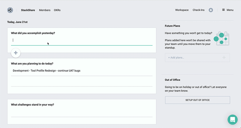Open the StackShare team page
The width and height of the screenshot is (241, 128).
pyautogui.click(x=29, y=10)
